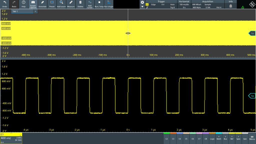Add a Bus decode
256x144 pixels.
click(x=225, y=138)
